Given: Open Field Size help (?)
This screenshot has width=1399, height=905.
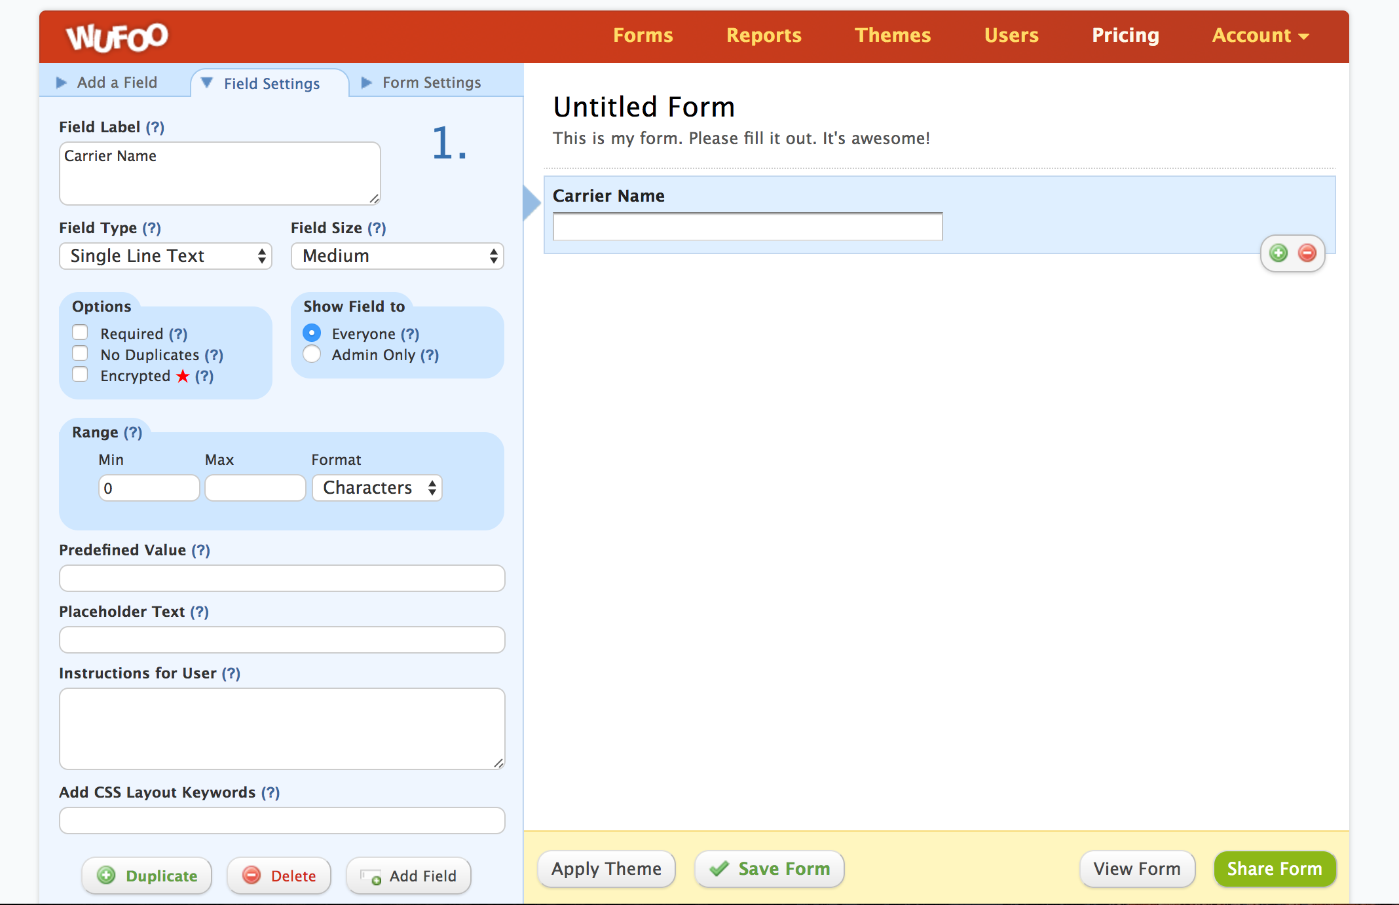Looking at the screenshot, I should [x=377, y=228].
